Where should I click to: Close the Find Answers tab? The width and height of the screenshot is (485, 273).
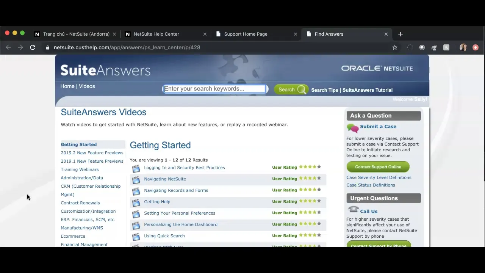pos(386,34)
